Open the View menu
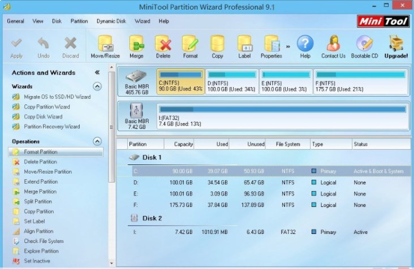The width and height of the screenshot is (414, 269). tap(38, 21)
